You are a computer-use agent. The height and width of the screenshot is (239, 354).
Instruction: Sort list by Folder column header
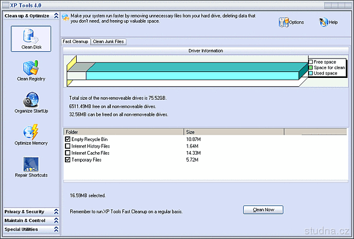pyautogui.click(x=124, y=132)
